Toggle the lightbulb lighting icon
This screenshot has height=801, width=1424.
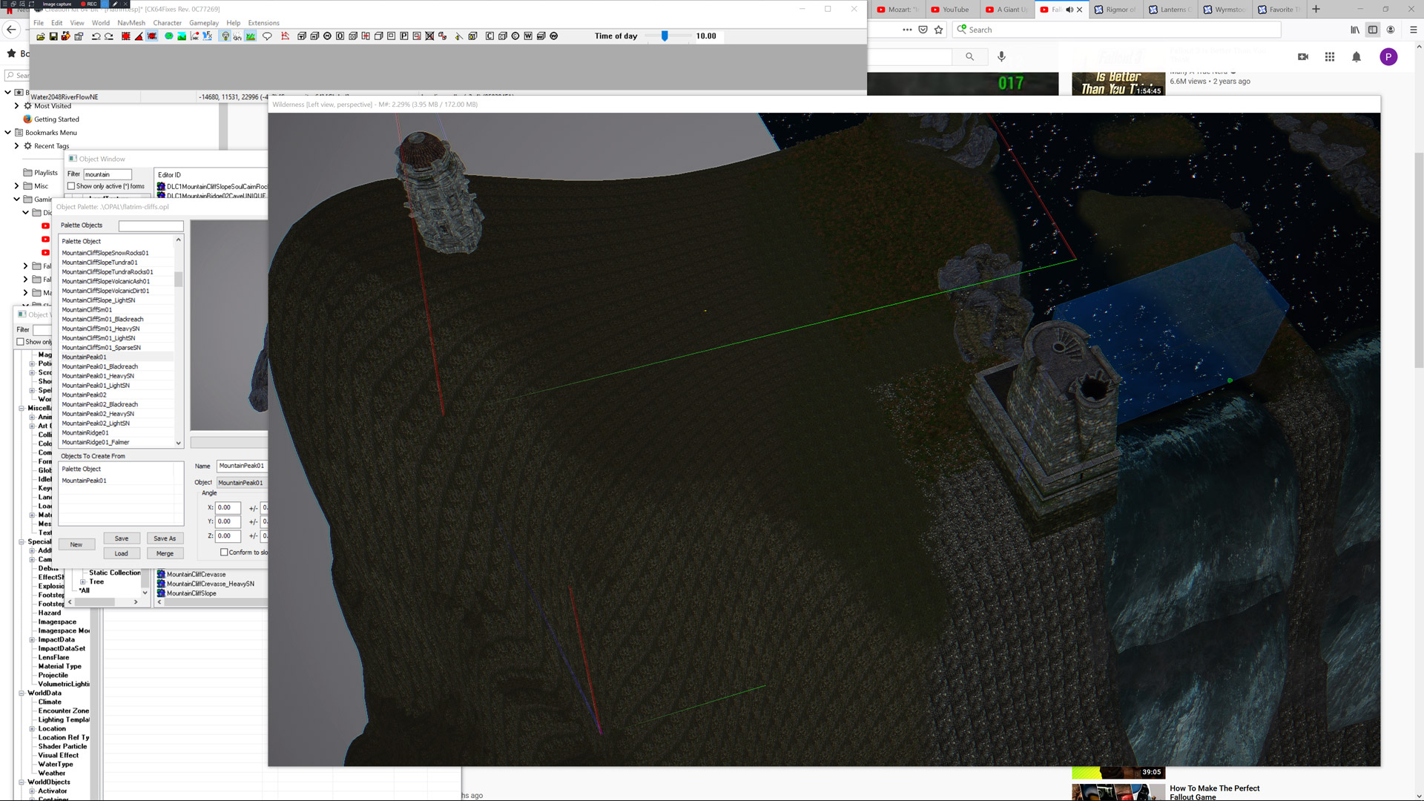click(225, 36)
